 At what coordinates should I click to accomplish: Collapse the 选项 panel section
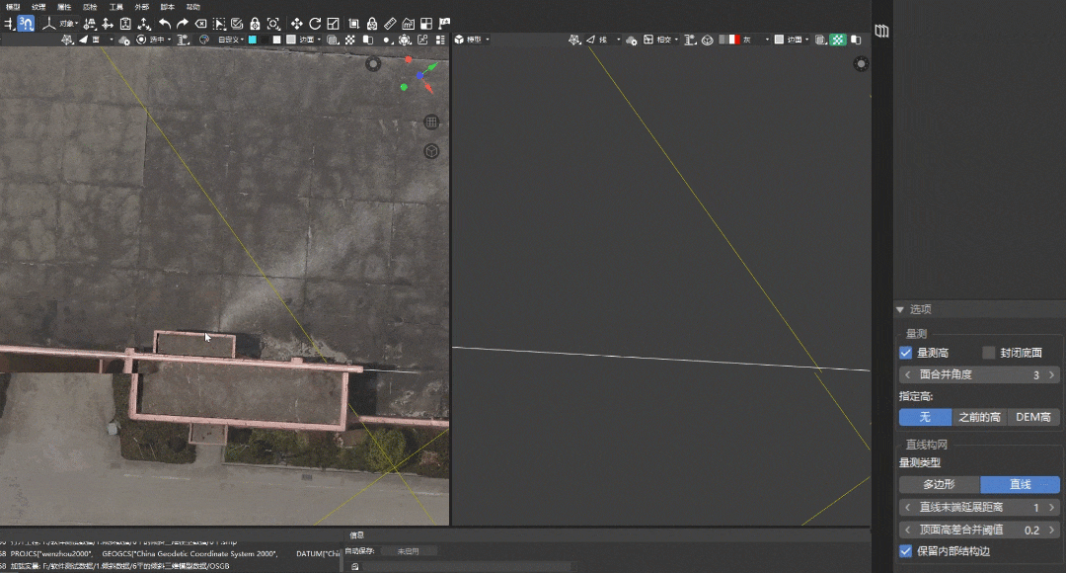pos(900,309)
